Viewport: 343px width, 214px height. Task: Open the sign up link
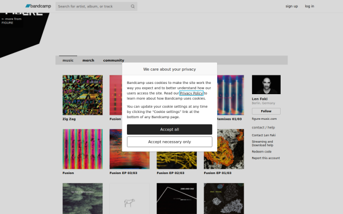[x=292, y=6]
